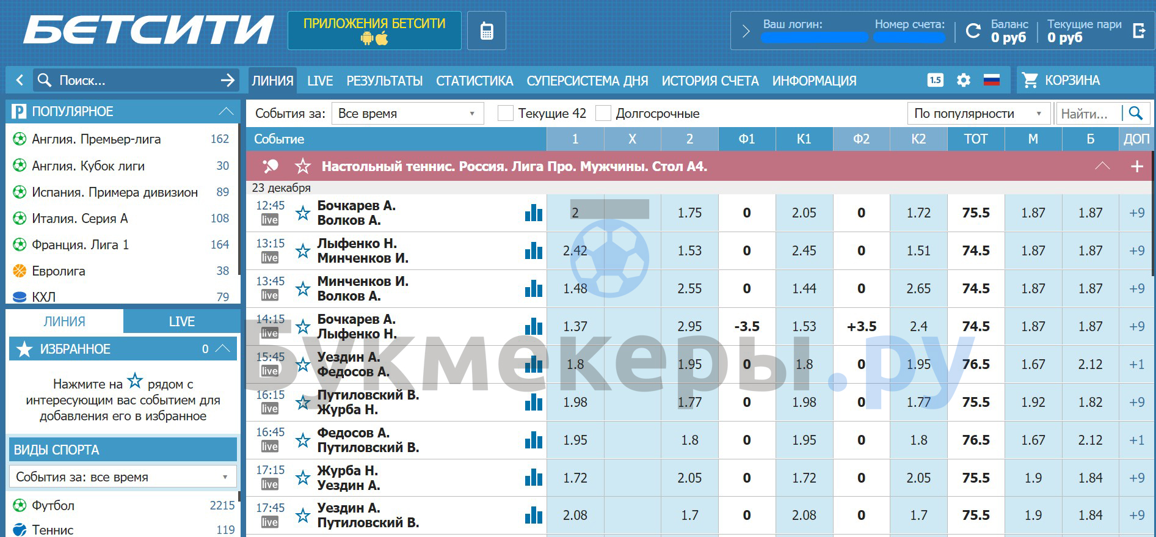This screenshot has height=537, width=1156.
Task: Favorite the table tennis Лига Про league star
Action: coord(303,166)
